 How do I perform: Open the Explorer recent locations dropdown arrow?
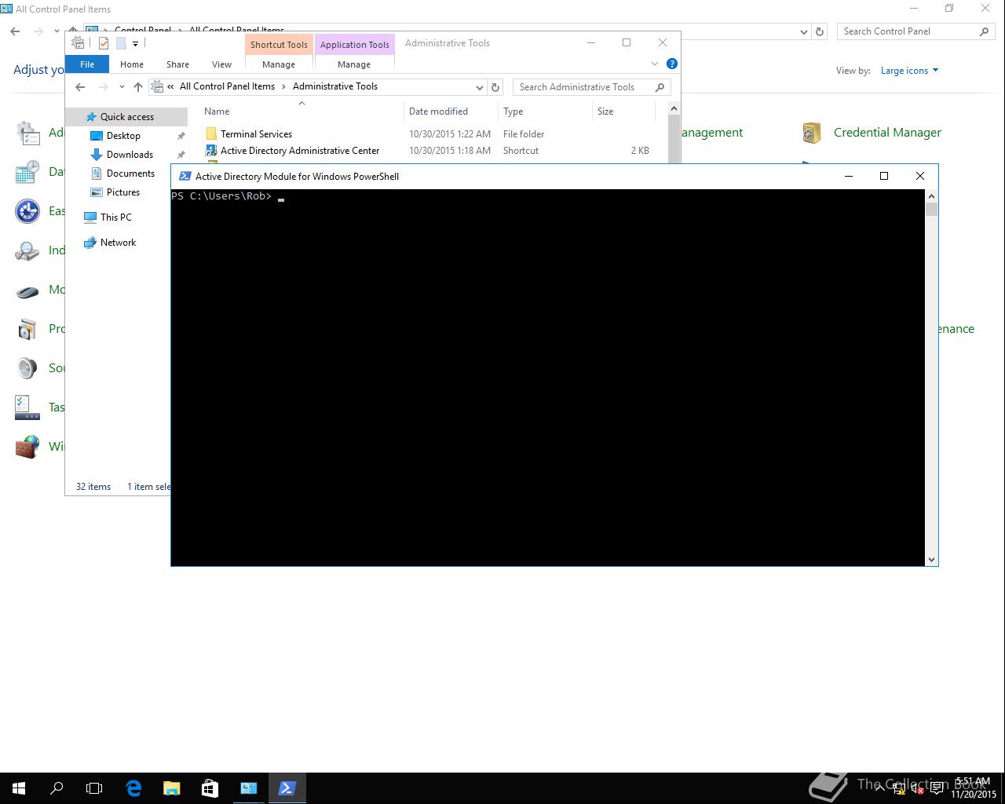pos(122,87)
